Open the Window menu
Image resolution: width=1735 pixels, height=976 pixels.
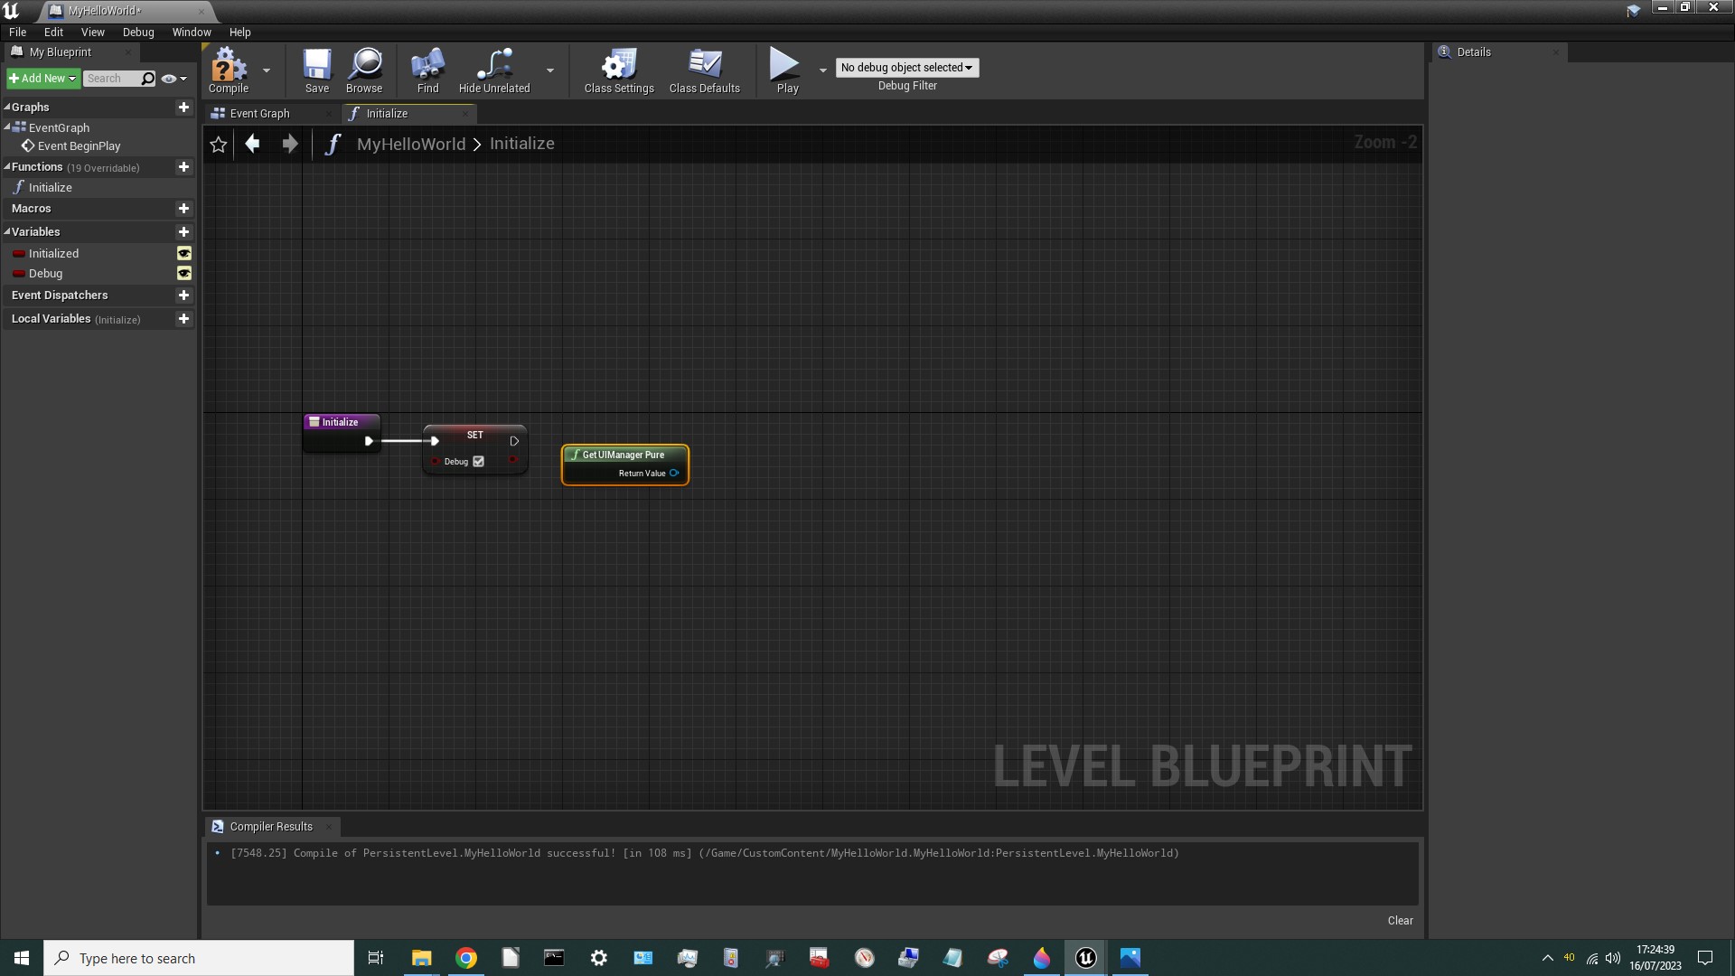point(192,33)
